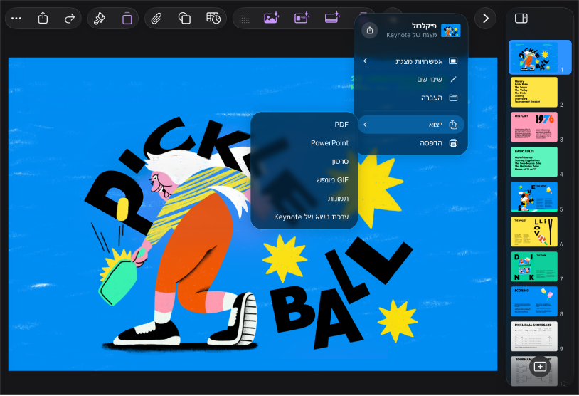Click the share icon in toolbar
This screenshot has width=579, height=396.
tap(43, 18)
